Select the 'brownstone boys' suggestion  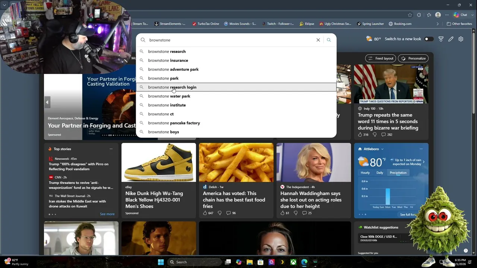pos(236,132)
